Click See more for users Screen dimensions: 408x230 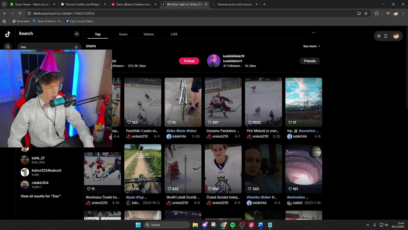coord(311,46)
